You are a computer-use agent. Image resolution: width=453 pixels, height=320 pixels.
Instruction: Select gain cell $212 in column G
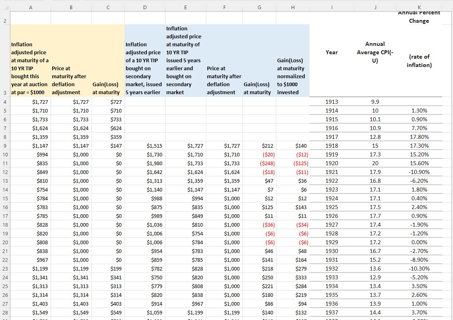click(259, 146)
